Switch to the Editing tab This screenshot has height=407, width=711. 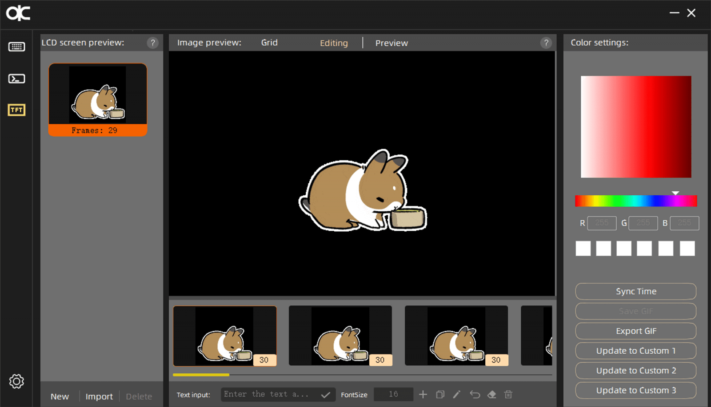coord(334,43)
